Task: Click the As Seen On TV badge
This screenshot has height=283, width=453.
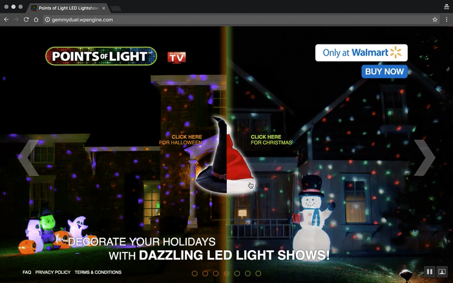Action: point(176,58)
